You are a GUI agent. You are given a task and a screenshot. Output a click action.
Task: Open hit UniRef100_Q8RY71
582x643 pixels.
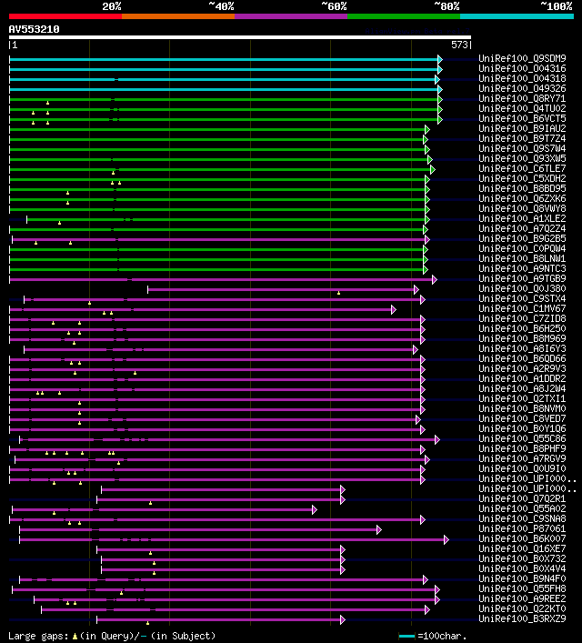pos(522,99)
